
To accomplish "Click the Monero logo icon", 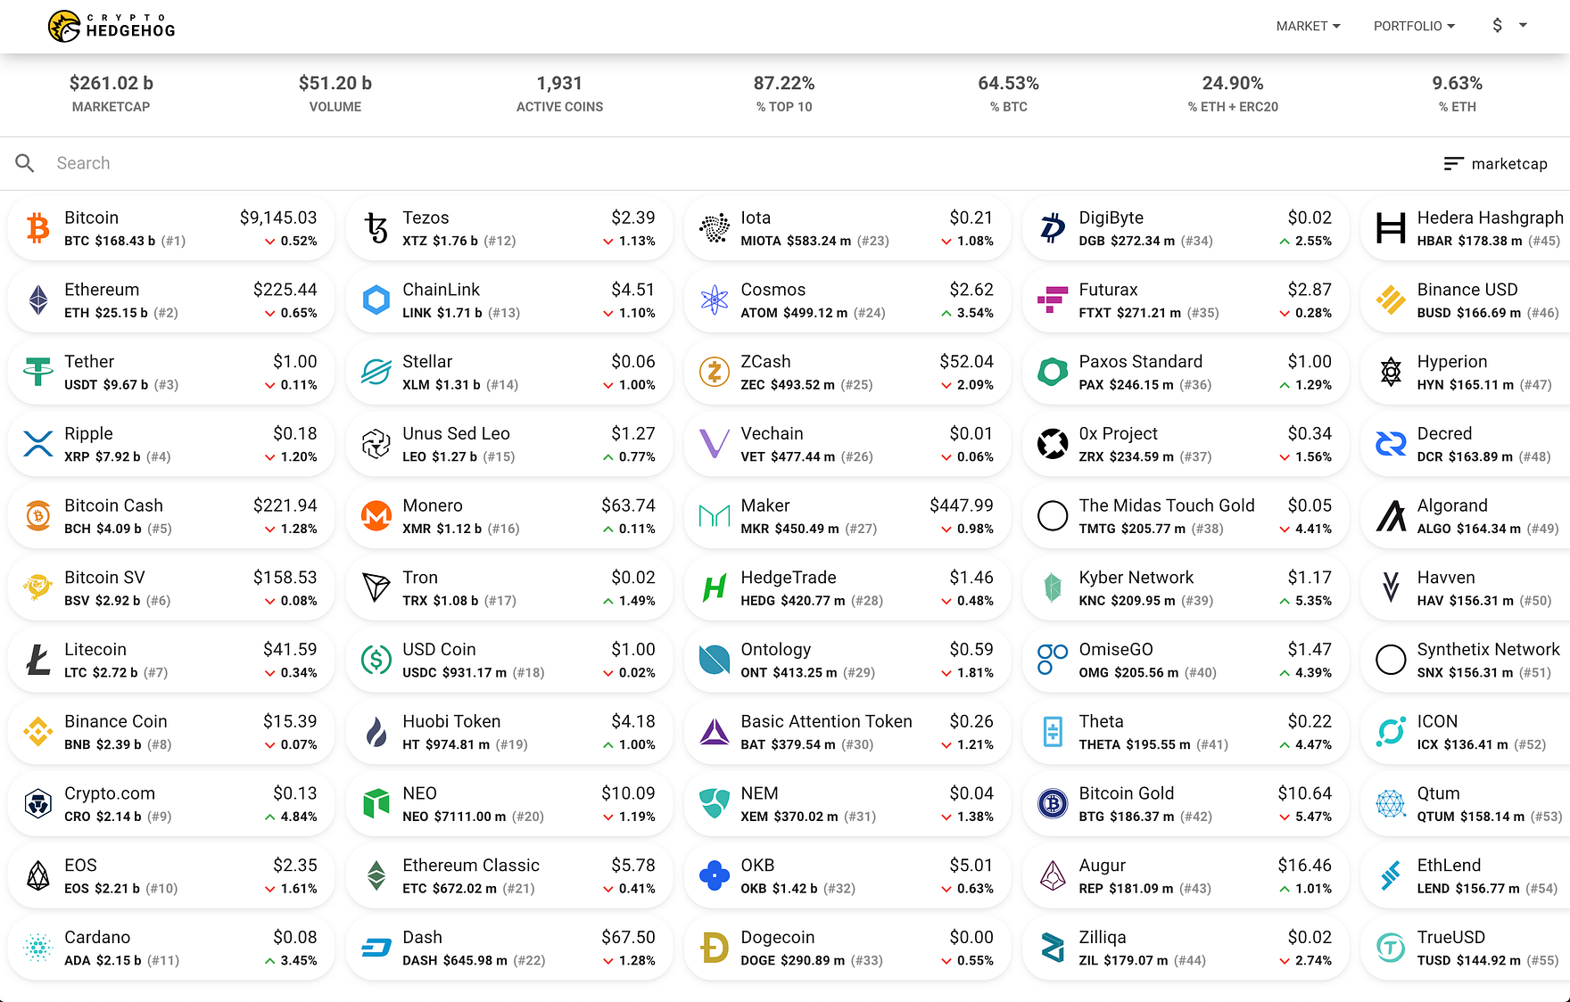I will 376,516.
